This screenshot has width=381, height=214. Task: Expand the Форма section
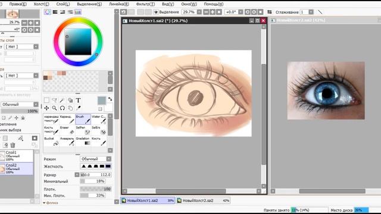point(51,203)
